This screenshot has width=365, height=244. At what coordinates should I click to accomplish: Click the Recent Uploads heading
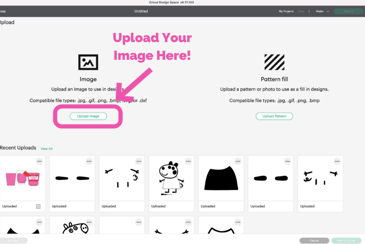pos(18,148)
